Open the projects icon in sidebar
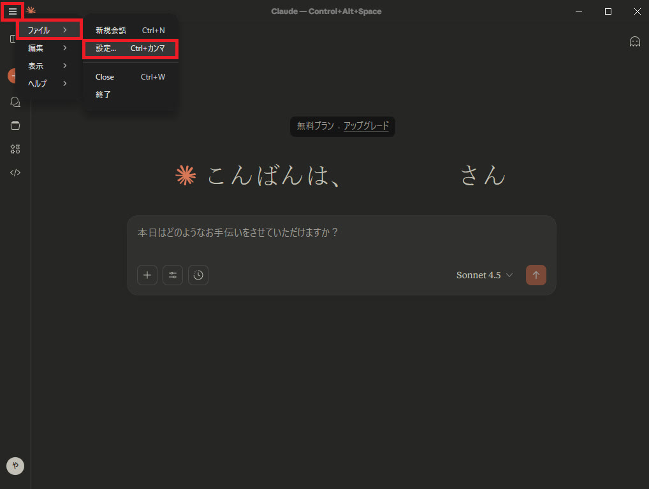 click(x=15, y=125)
